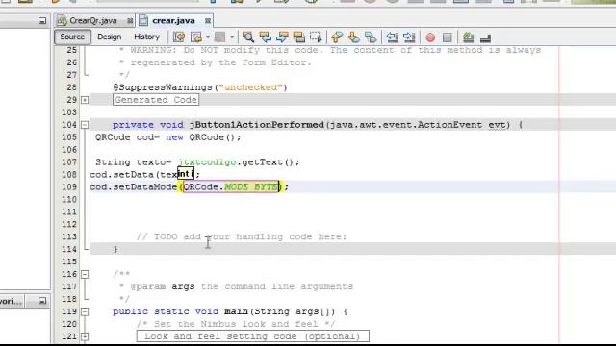Screen dimensions: 616x346
Task: Click the Last Edit toolbar icon
Action: click(179, 37)
